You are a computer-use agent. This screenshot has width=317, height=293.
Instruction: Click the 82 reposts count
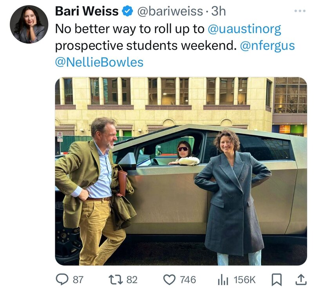pyautogui.click(x=132, y=280)
